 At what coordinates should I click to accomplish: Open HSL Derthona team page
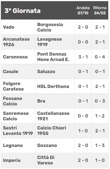[53, 86]
